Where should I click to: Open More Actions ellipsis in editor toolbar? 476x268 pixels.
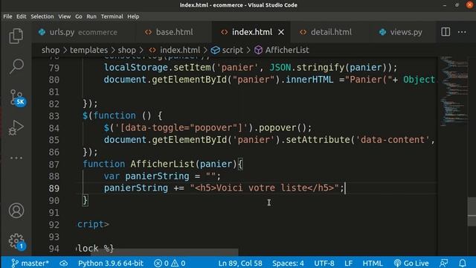coord(462,32)
